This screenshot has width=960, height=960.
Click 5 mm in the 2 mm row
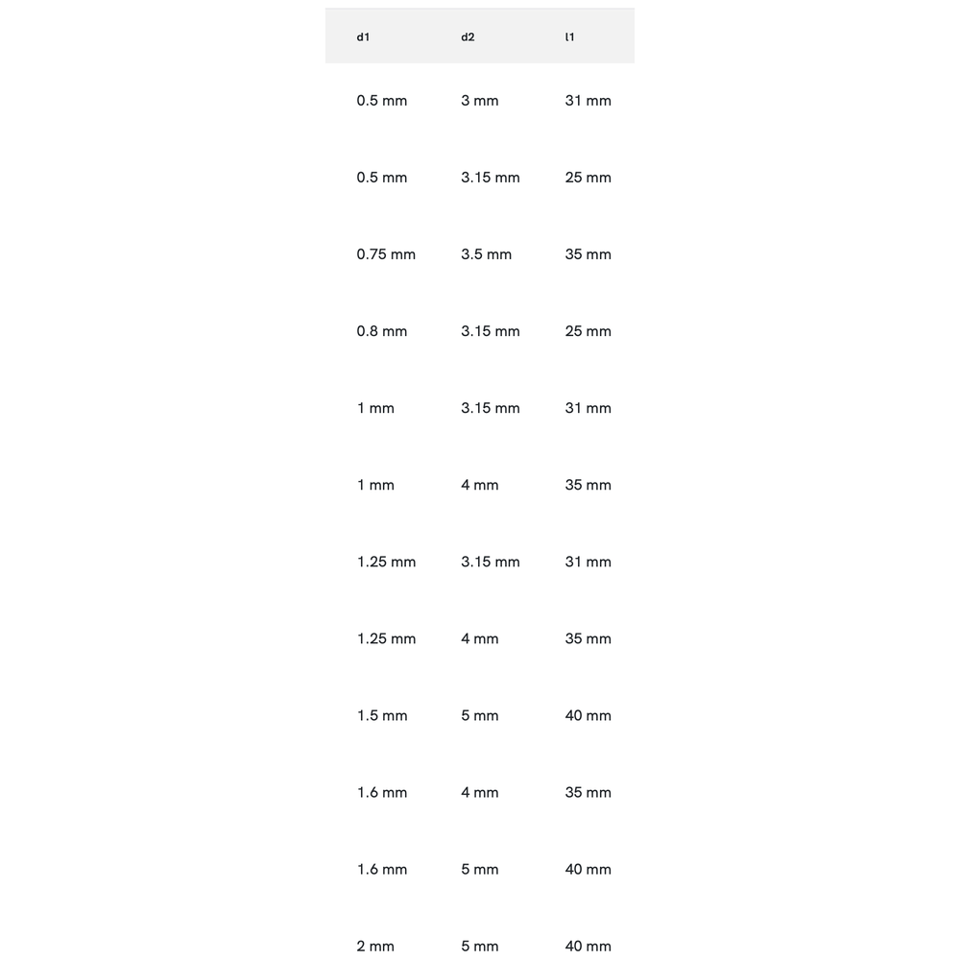pos(479,946)
